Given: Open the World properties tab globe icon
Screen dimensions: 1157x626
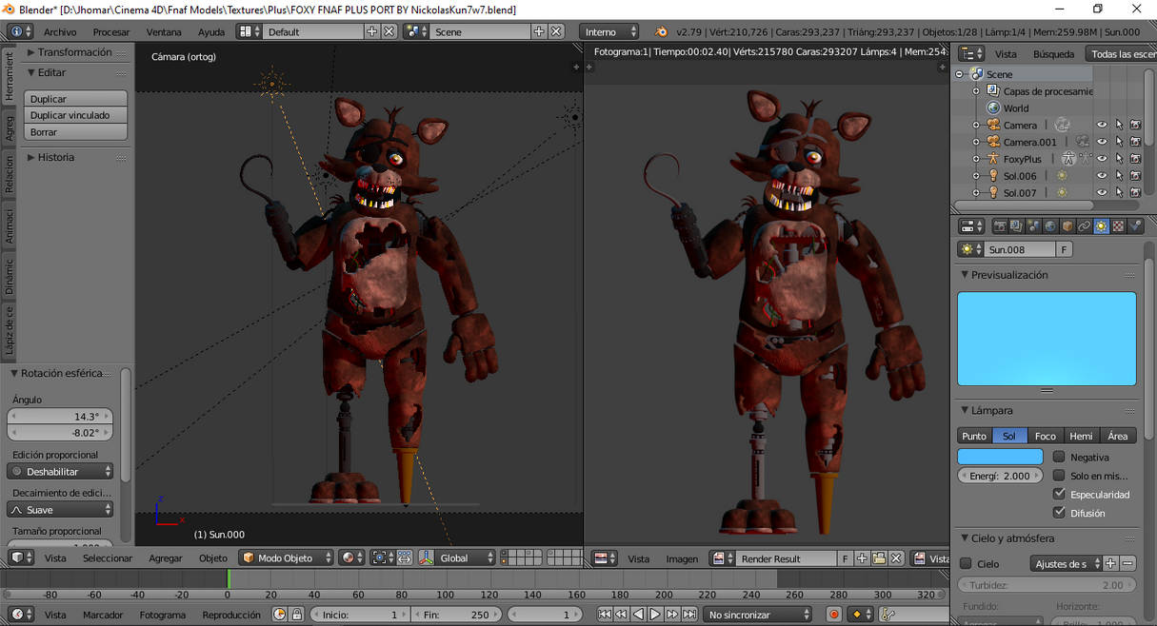Looking at the screenshot, I should tap(1050, 226).
